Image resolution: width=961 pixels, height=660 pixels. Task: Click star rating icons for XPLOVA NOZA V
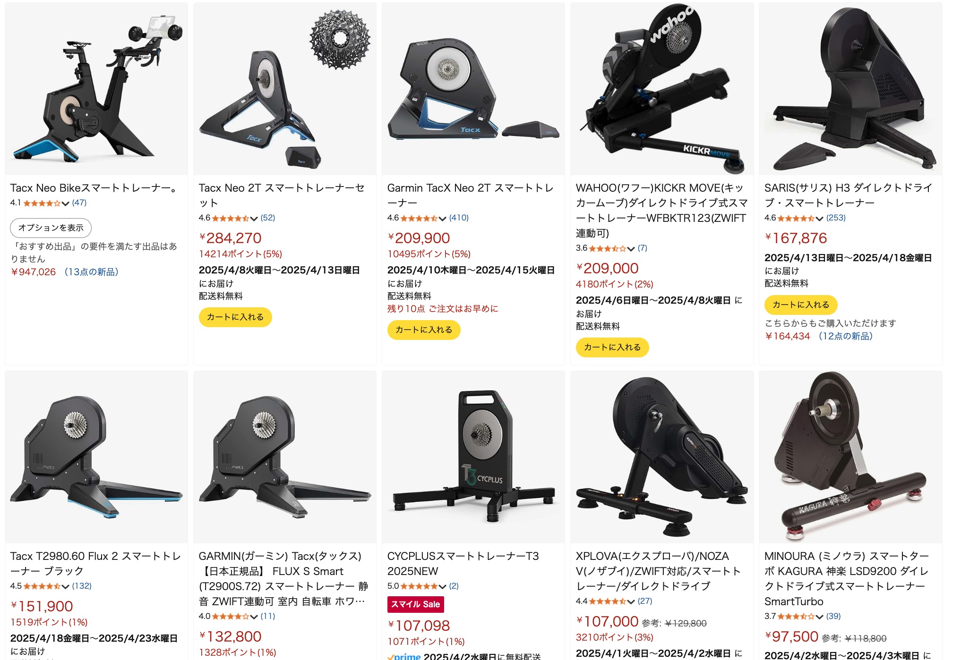point(608,601)
